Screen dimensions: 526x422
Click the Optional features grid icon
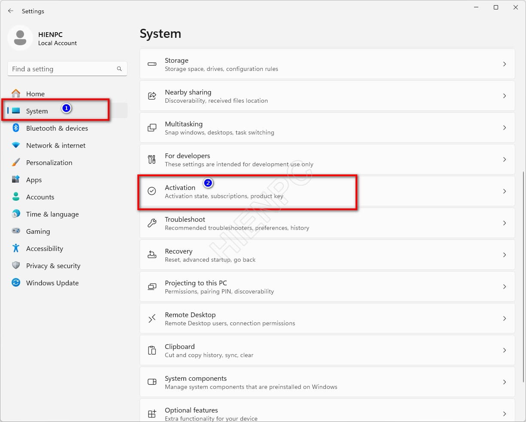click(152, 414)
